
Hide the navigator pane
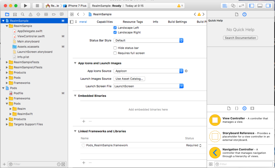[252, 6]
